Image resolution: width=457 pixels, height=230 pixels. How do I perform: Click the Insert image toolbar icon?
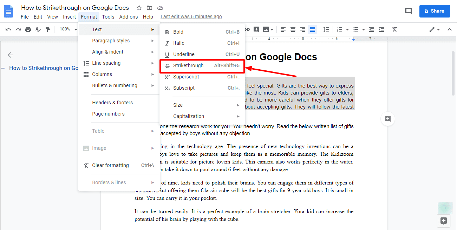[266, 29]
